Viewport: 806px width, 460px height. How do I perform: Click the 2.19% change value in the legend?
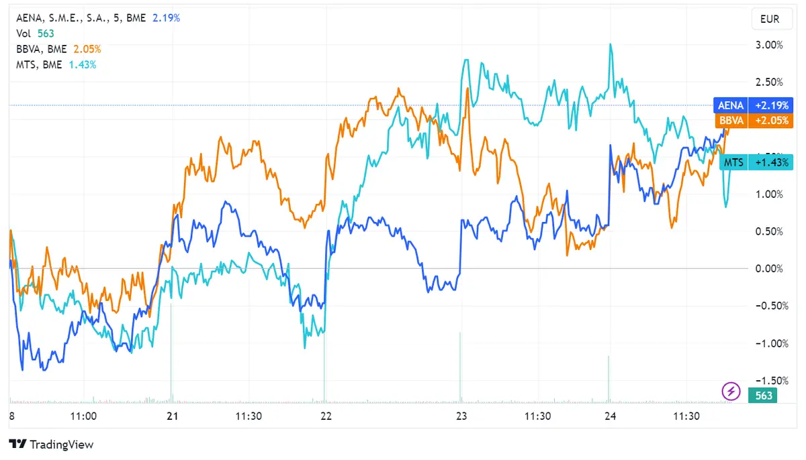(x=166, y=18)
